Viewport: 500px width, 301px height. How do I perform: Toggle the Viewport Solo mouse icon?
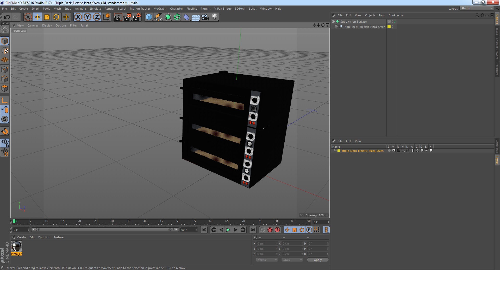[x=5, y=110]
